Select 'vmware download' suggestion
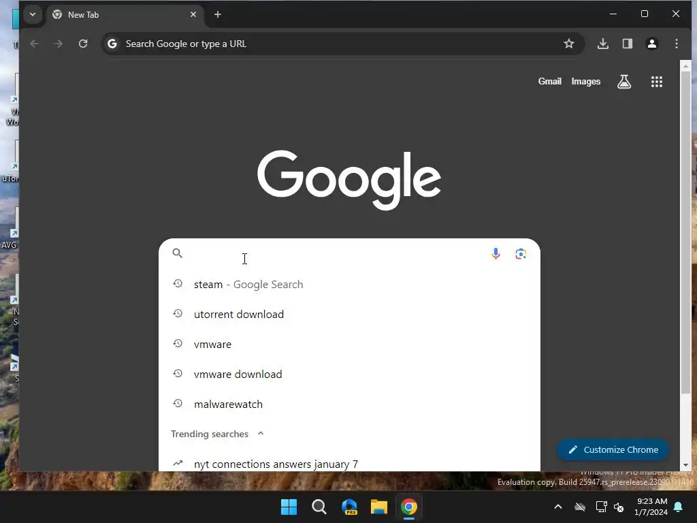697x523 pixels. (x=349, y=374)
